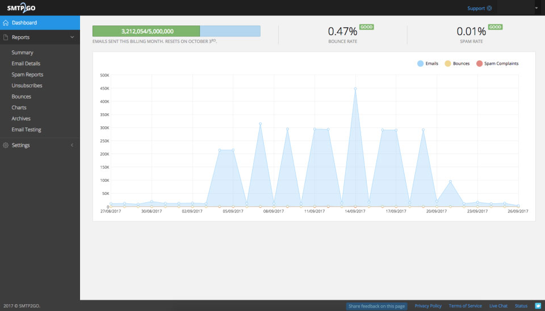Open the Summary report
The height and width of the screenshot is (311, 545).
pos(22,53)
